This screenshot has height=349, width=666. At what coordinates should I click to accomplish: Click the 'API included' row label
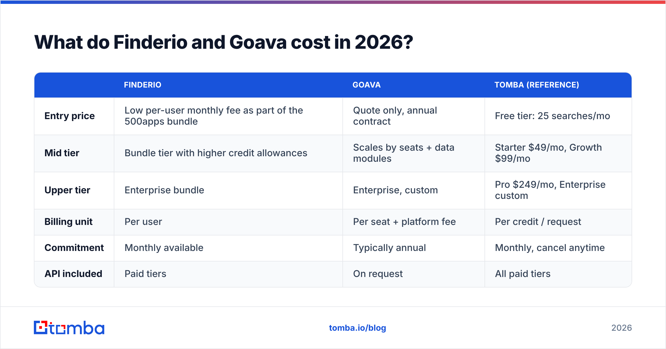pyautogui.click(x=73, y=274)
